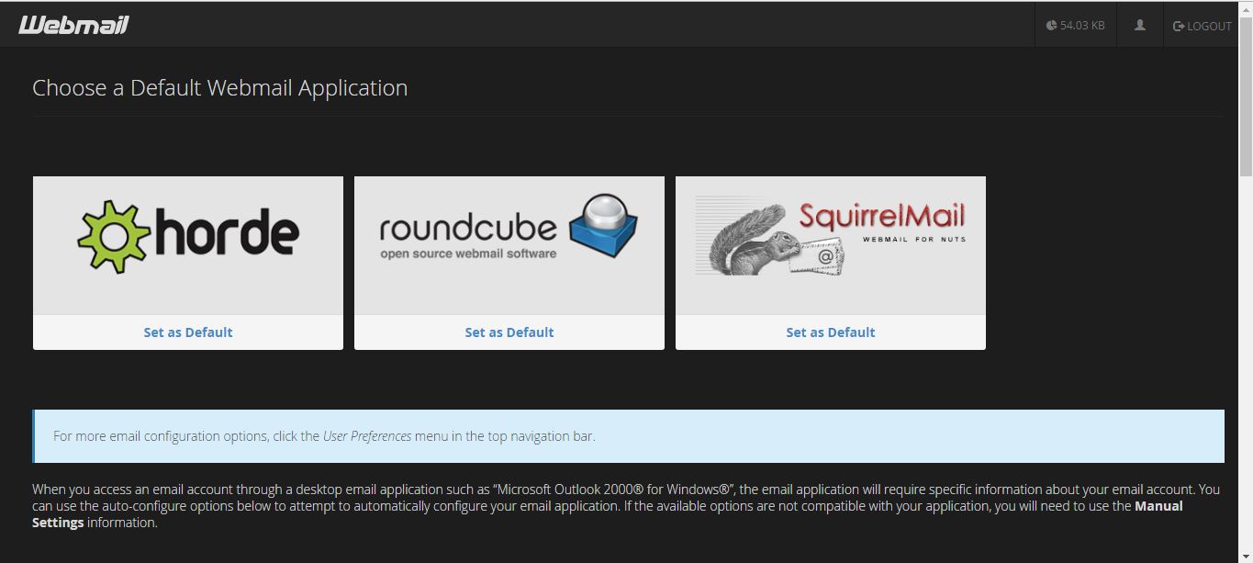Click the Webmail logo
Image resolution: width=1253 pixels, height=563 pixels.
click(73, 25)
